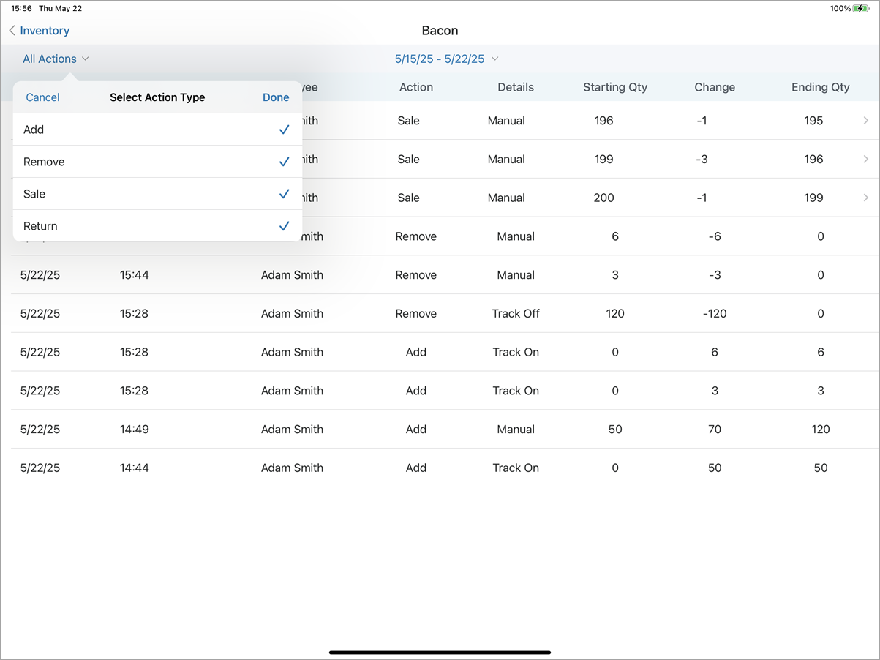Tap the chevron on the first Sale row

[865, 120]
